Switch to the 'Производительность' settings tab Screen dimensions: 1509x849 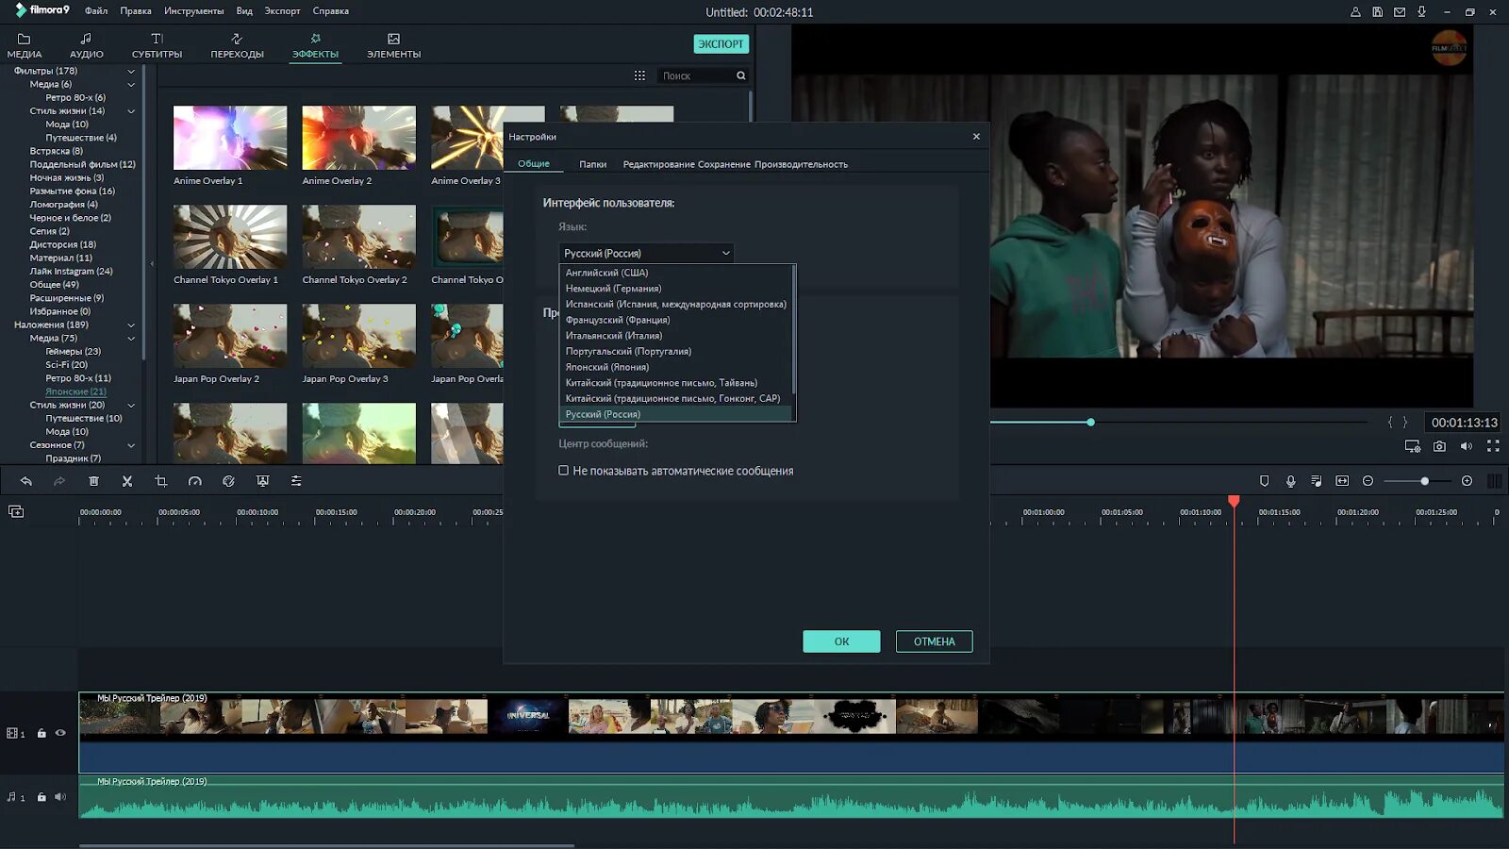click(x=801, y=164)
